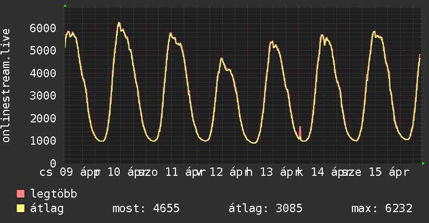This screenshot has width=429, height=223.
Task: Click the yellow átlag legend swatch
Action: 20,208
